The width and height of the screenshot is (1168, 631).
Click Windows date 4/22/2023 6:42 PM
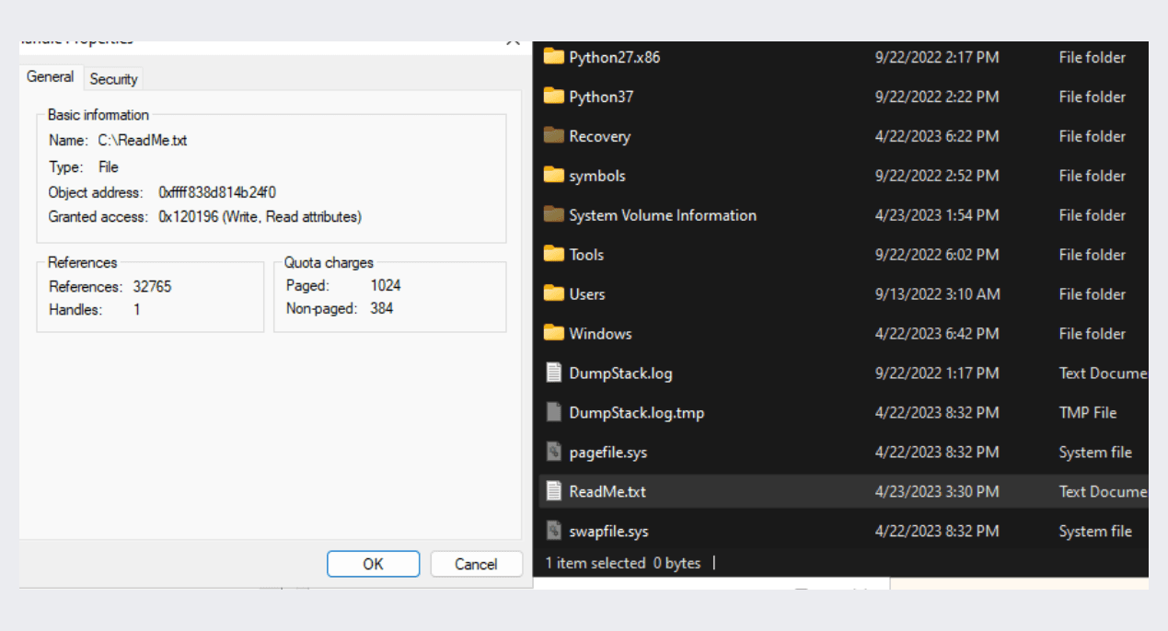coord(937,334)
